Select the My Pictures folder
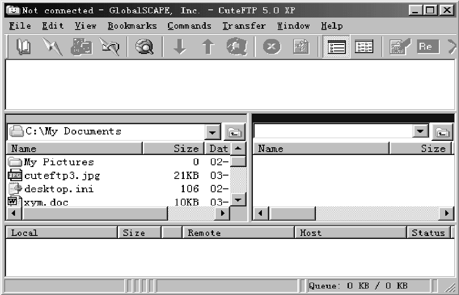Screen dimensions: 459x295 pyautogui.click(x=59, y=162)
